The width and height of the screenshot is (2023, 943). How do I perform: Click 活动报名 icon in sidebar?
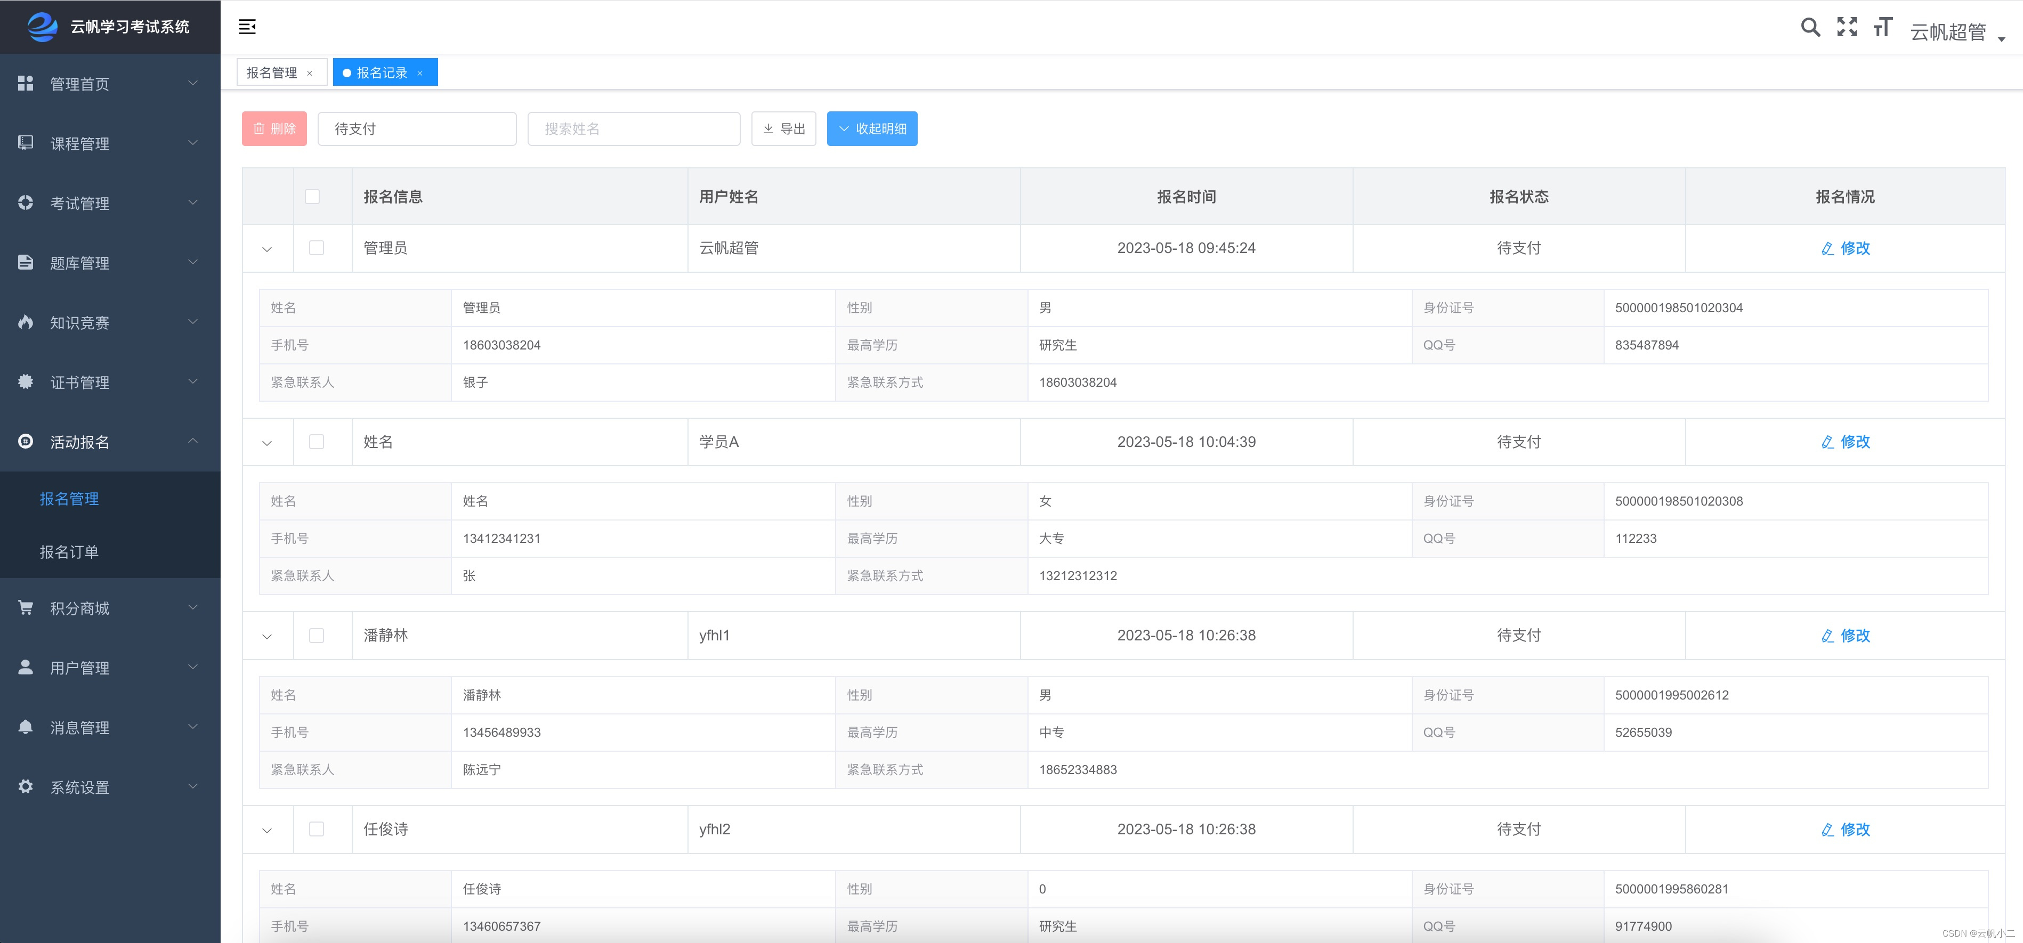26,441
